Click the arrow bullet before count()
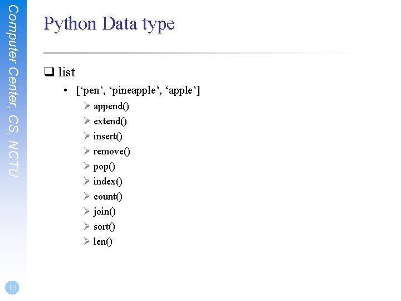401x301 pixels. (x=87, y=196)
